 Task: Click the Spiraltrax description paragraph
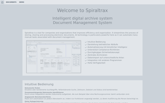pos(81,35)
